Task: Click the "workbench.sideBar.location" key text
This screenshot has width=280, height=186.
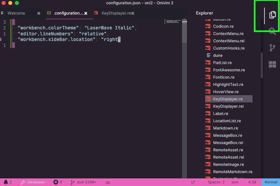Action: coord(56,39)
